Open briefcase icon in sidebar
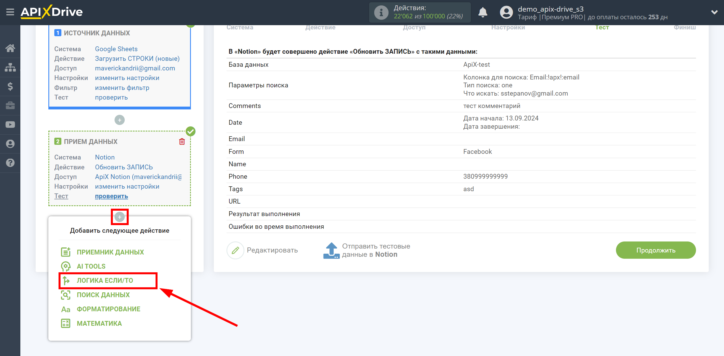 10,105
